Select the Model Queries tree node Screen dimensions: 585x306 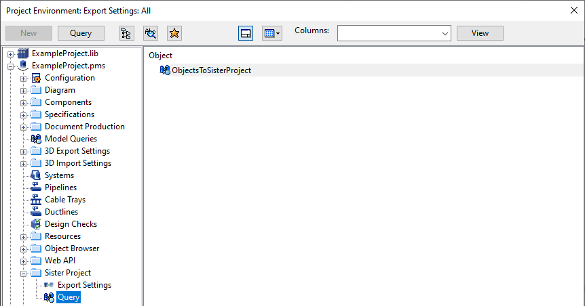71,139
